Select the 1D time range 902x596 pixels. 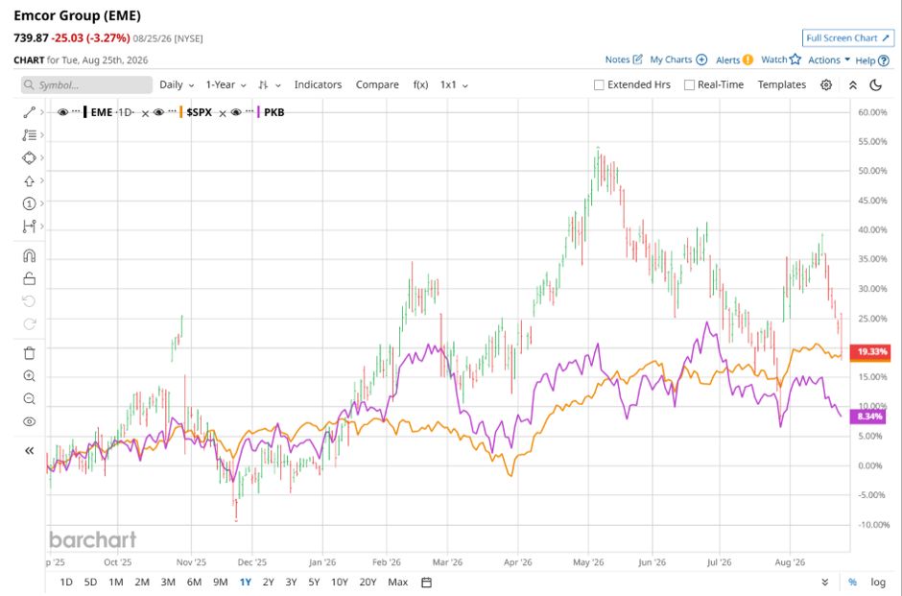coord(66,583)
